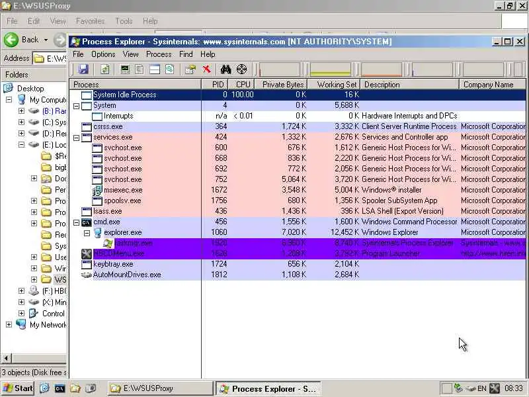Open Process Explorer Help menu

(x=208, y=54)
